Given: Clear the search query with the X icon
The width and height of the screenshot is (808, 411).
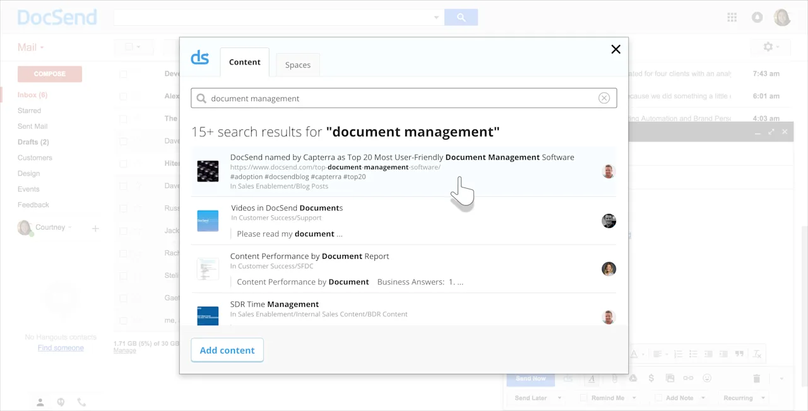Looking at the screenshot, I should tap(604, 98).
